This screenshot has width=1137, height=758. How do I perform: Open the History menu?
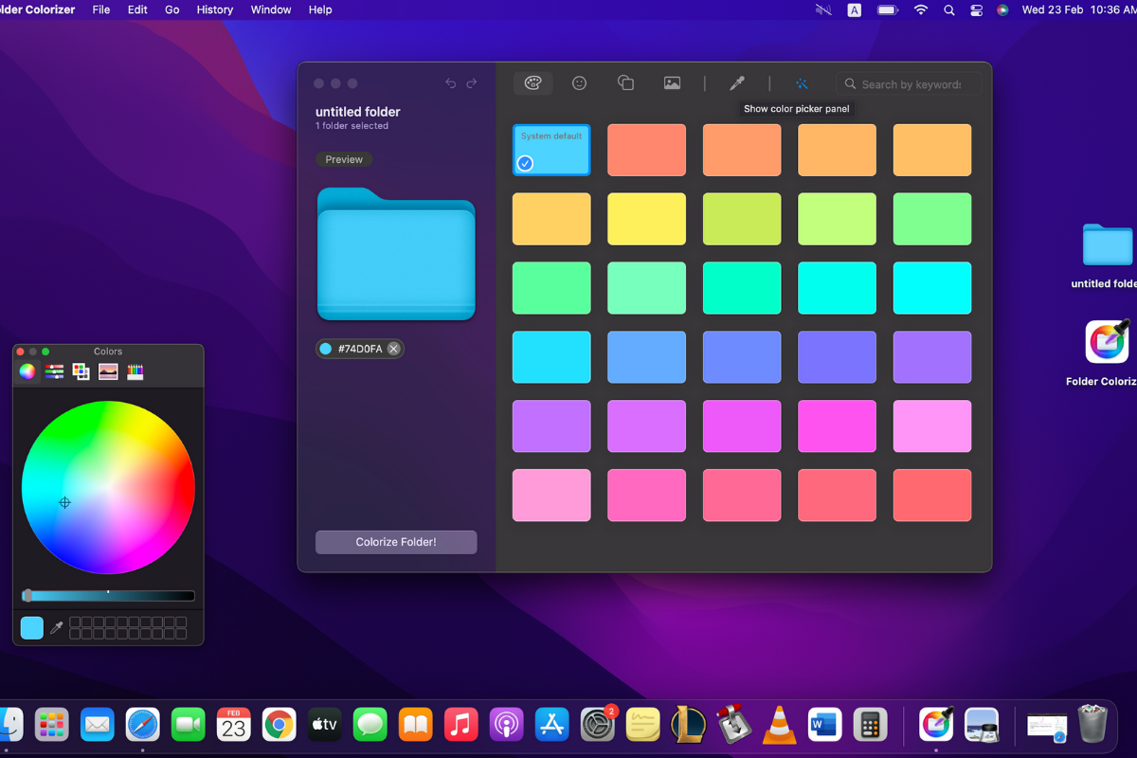[x=215, y=9]
